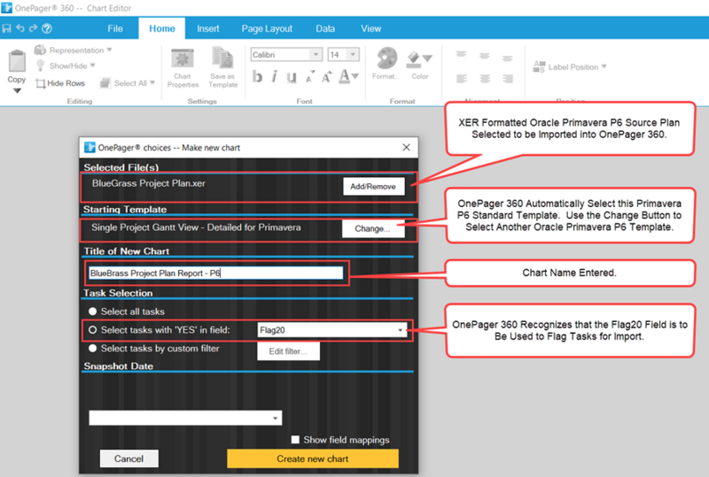The image size is (709, 477).
Task: Click the Undo arrow icon
Action: [20, 28]
